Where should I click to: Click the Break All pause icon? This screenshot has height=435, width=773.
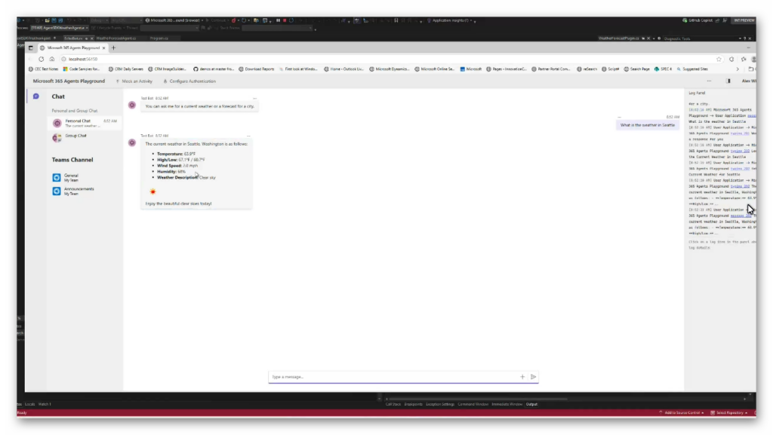[x=278, y=20]
